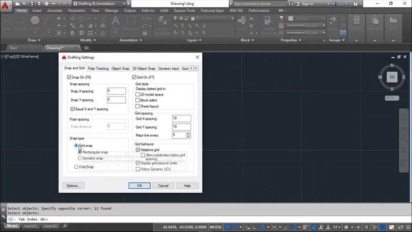
Task: Open the Annotate ribbon tab
Action: (x=55, y=10)
